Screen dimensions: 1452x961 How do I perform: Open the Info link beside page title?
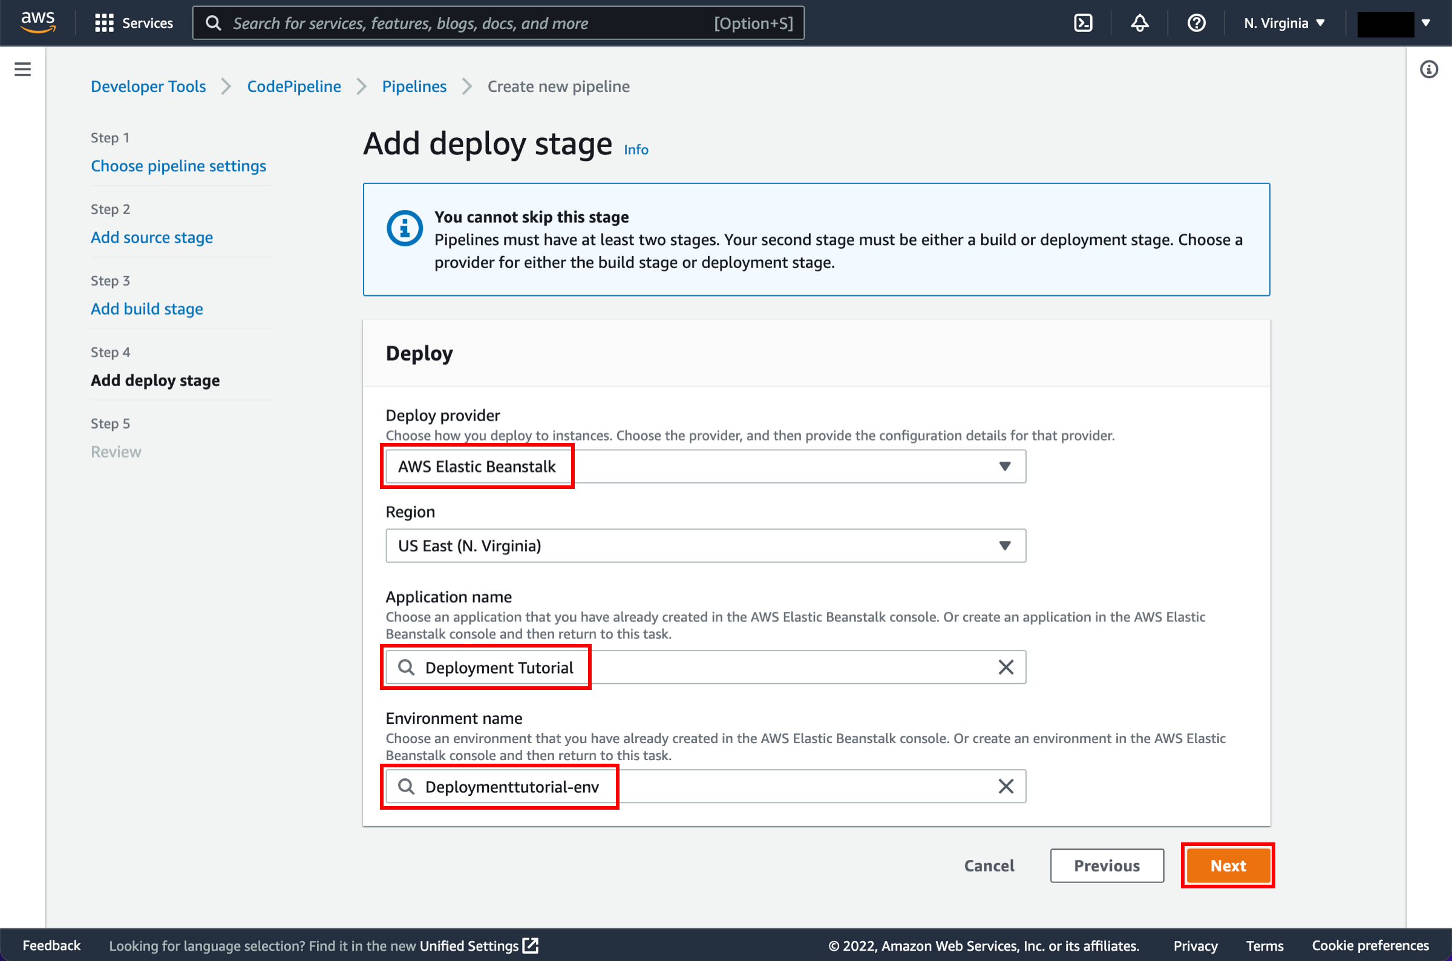point(636,149)
